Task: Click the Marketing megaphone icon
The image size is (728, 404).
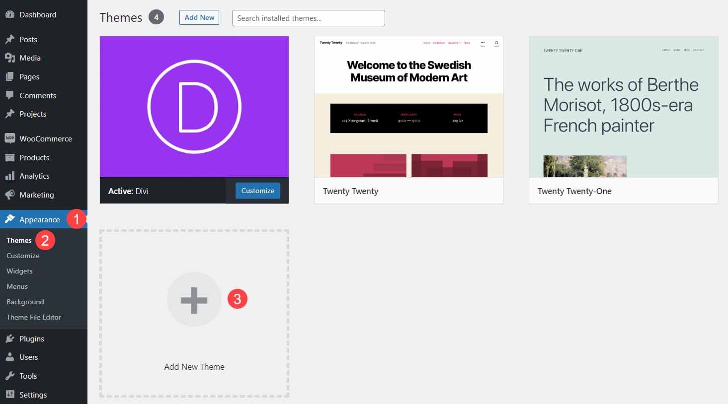Action: point(9,195)
